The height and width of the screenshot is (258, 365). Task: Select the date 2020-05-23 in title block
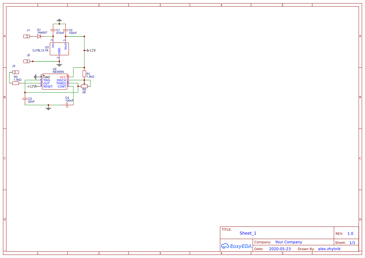coord(280,249)
